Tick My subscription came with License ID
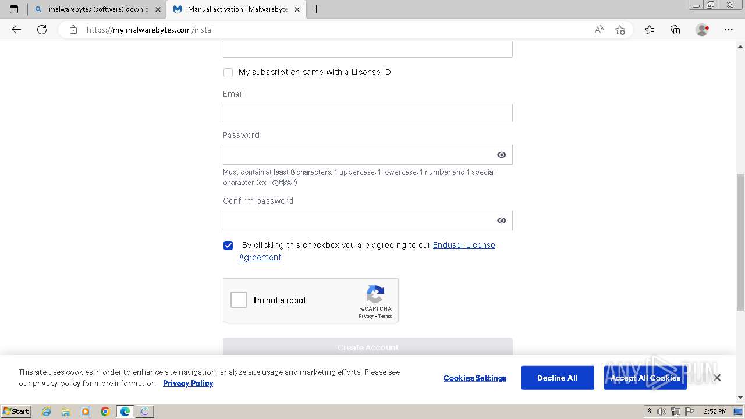Viewport: 745px width, 419px height. tap(228, 73)
